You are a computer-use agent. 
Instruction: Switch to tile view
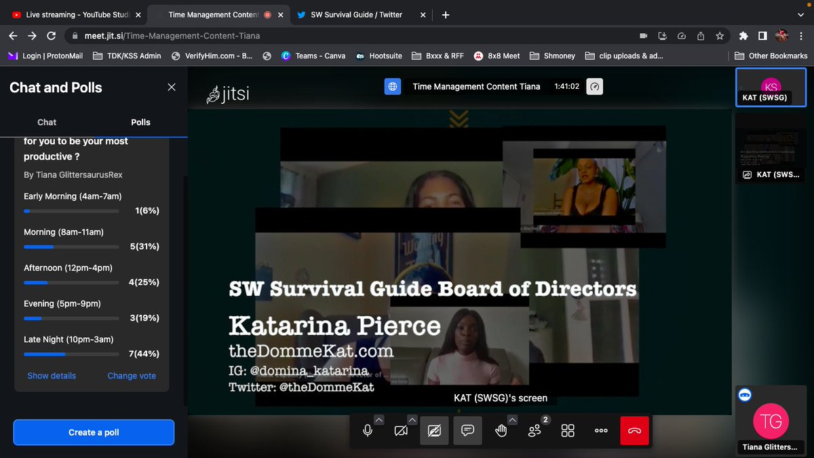coord(568,430)
